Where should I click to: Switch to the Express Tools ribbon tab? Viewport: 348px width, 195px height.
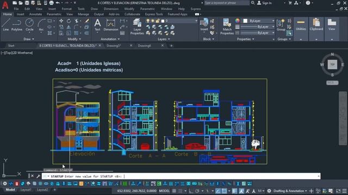pos(154,14)
